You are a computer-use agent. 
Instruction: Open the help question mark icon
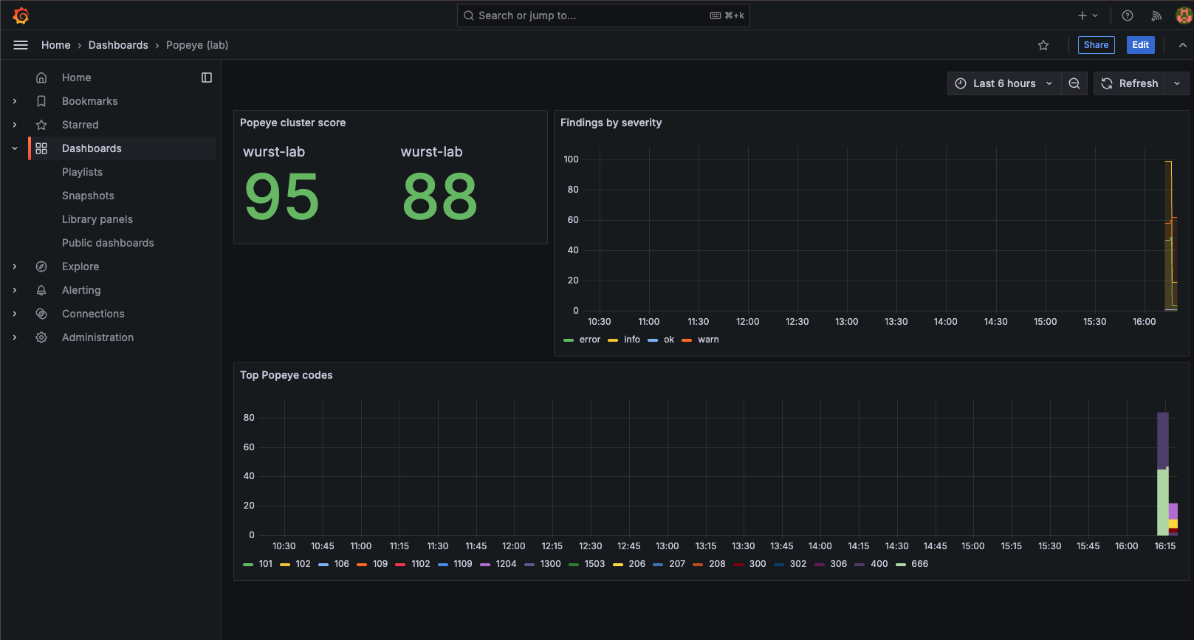(1128, 16)
